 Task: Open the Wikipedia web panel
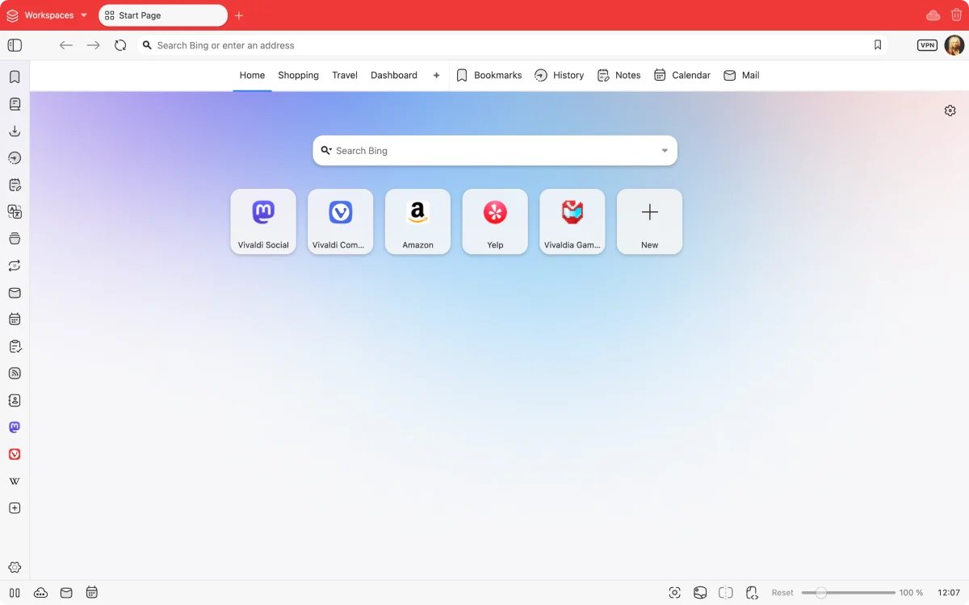coord(15,481)
